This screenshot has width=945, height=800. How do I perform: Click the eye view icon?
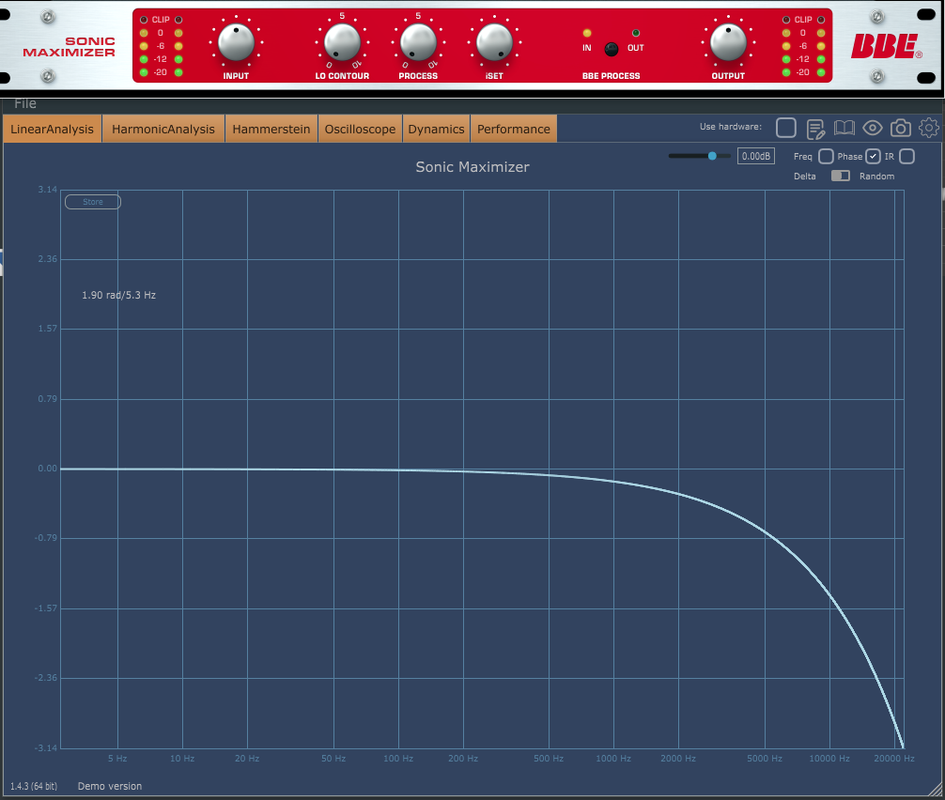coord(873,128)
